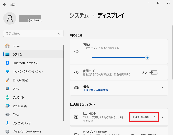
Task: Select アクセシビリティ in sidebar
Action: tap(33, 123)
